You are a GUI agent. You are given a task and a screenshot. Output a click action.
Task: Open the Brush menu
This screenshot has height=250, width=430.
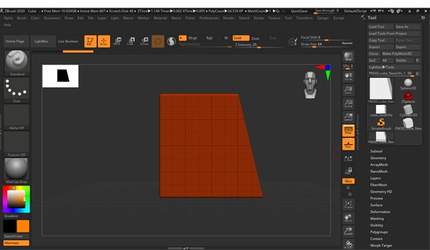21,18
